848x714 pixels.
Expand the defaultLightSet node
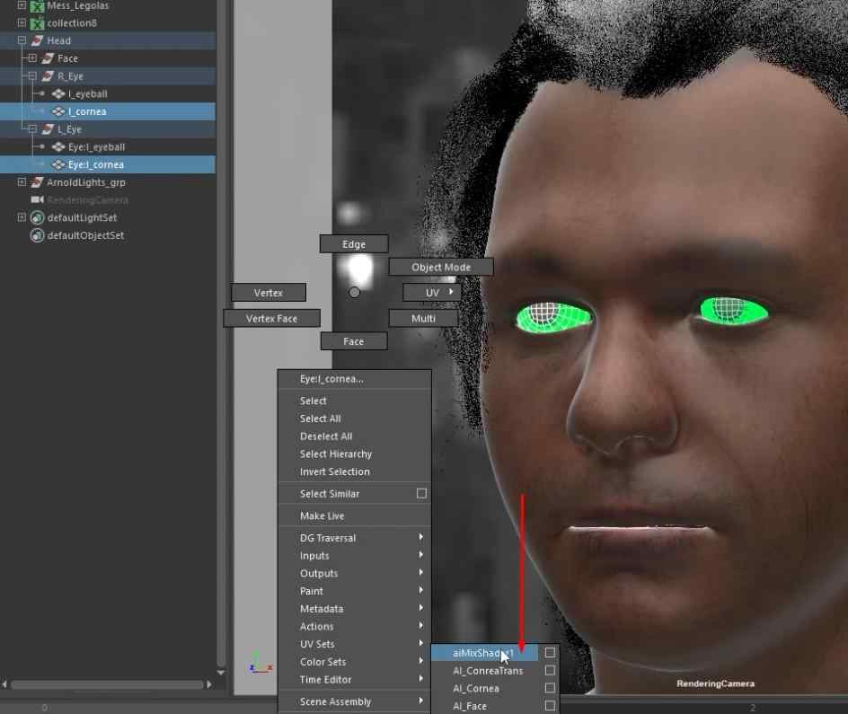point(22,217)
